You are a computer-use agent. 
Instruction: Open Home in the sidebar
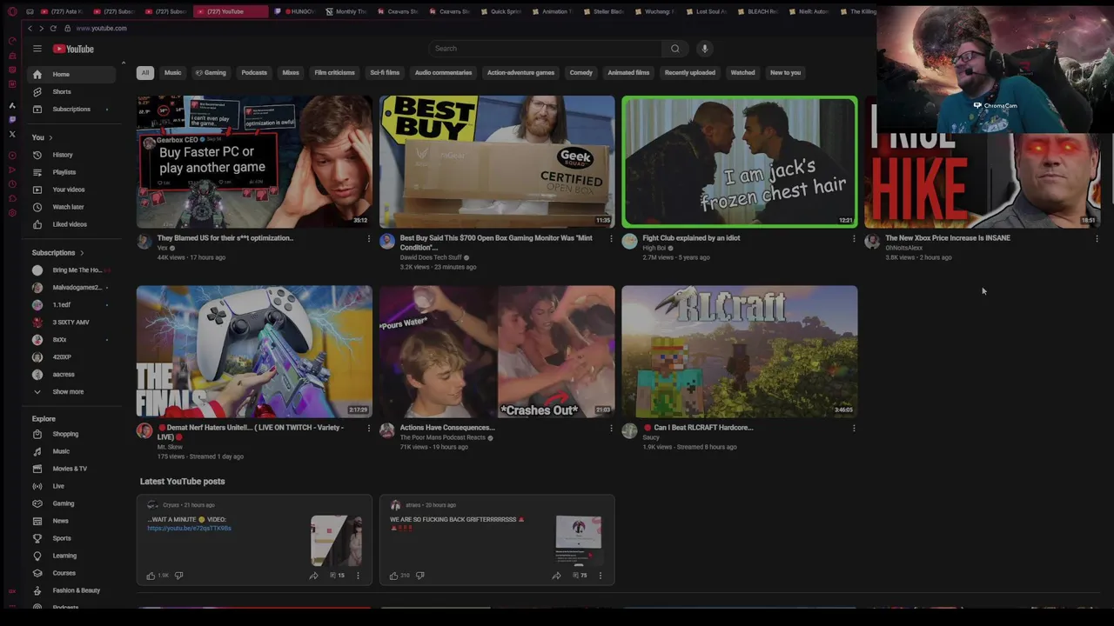pos(71,75)
